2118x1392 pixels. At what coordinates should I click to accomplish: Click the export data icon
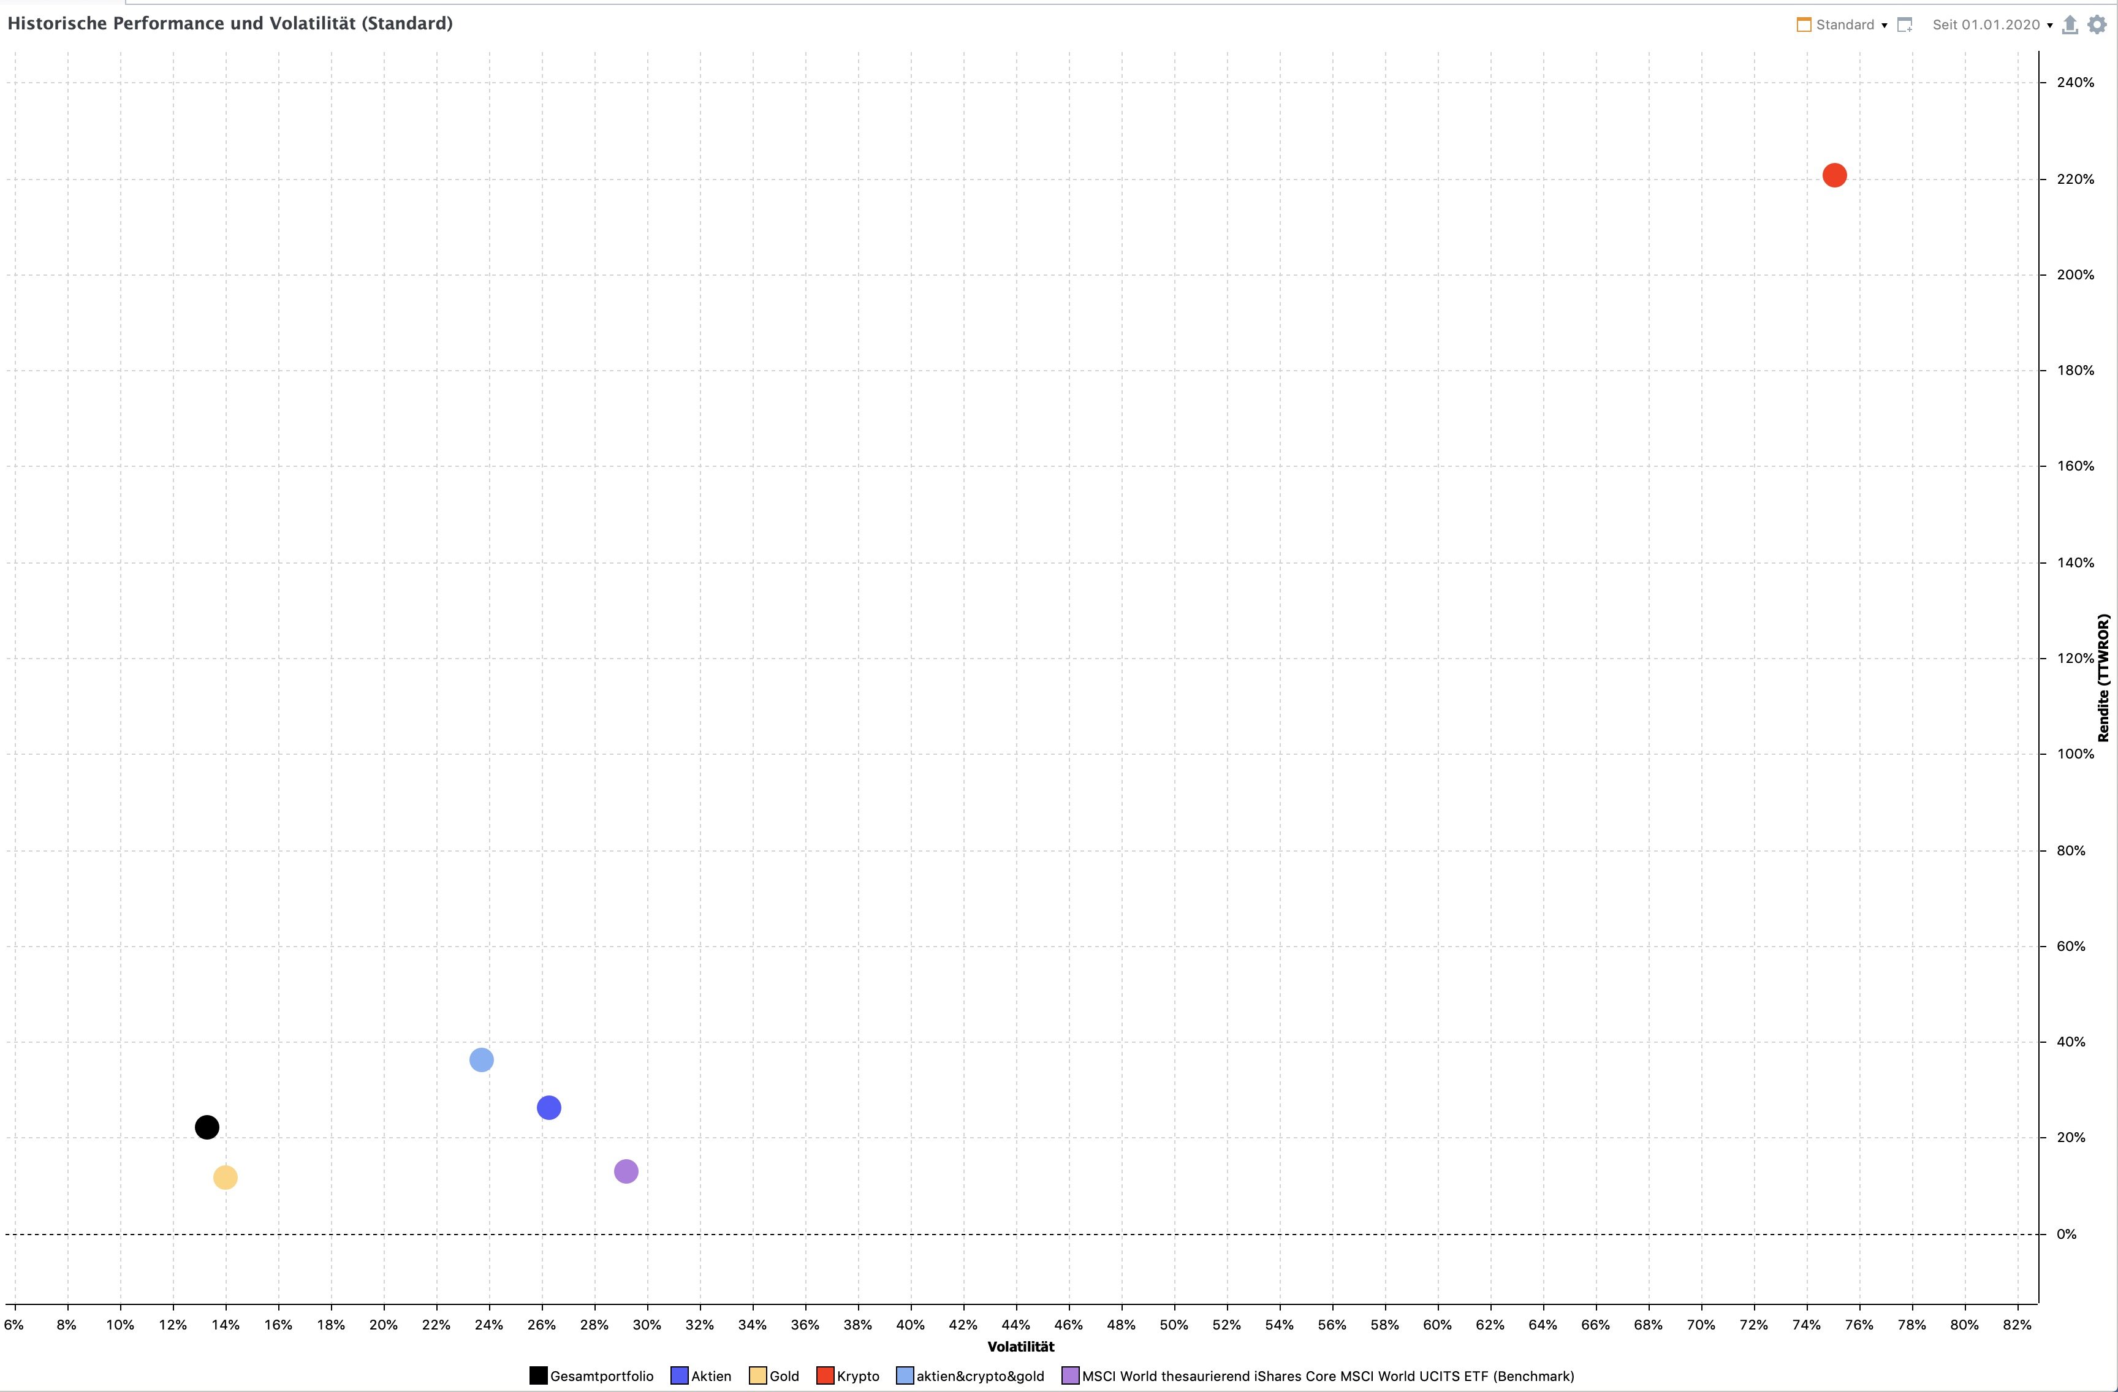(x=2070, y=25)
